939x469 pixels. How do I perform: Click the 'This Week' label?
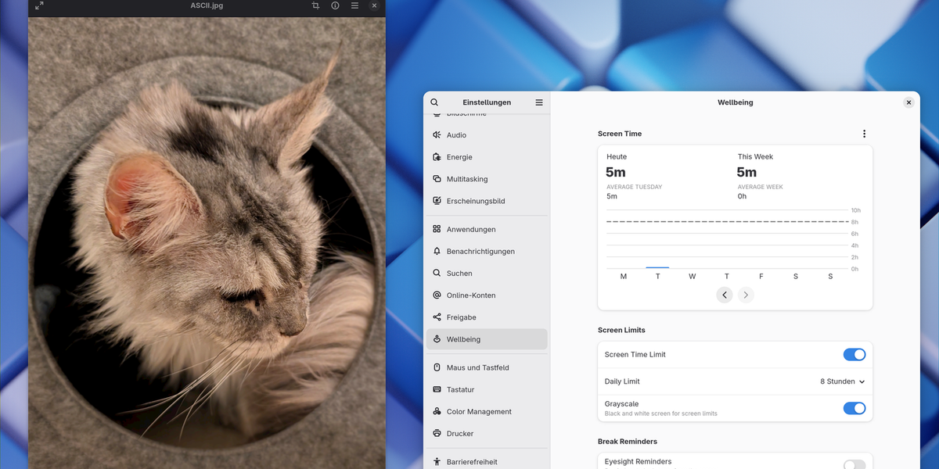[755, 156]
